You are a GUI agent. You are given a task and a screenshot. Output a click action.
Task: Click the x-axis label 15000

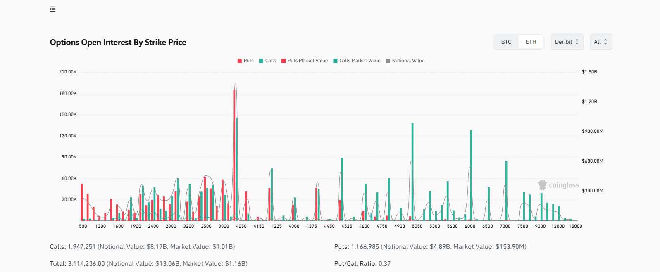(x=576, y=226)
